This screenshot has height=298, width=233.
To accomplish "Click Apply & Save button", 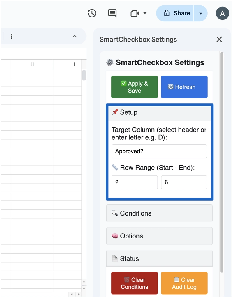I will (x=135, y=87).
